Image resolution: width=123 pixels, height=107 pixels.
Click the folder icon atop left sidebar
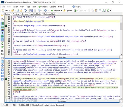[x=2, y=15]
